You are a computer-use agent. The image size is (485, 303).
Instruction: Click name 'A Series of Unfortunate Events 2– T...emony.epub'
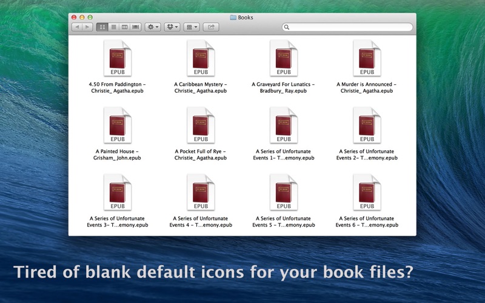tap(367, 155)
